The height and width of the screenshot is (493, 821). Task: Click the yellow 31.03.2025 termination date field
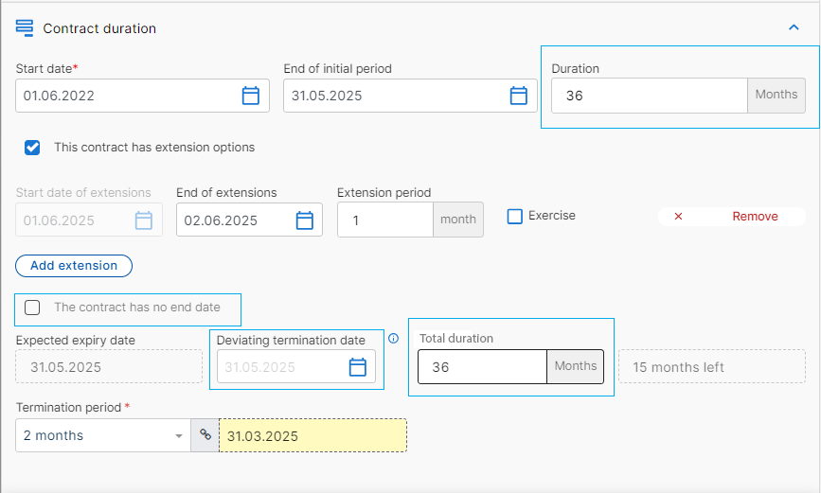pos(312,435)
